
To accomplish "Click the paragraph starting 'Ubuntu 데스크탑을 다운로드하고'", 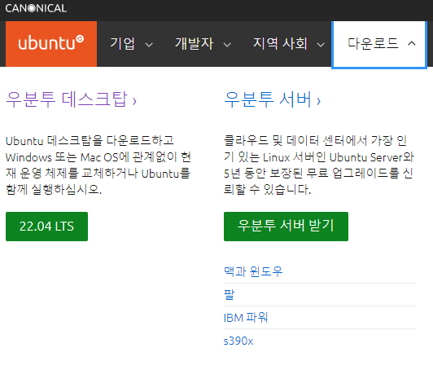I will tap(98, 165).
